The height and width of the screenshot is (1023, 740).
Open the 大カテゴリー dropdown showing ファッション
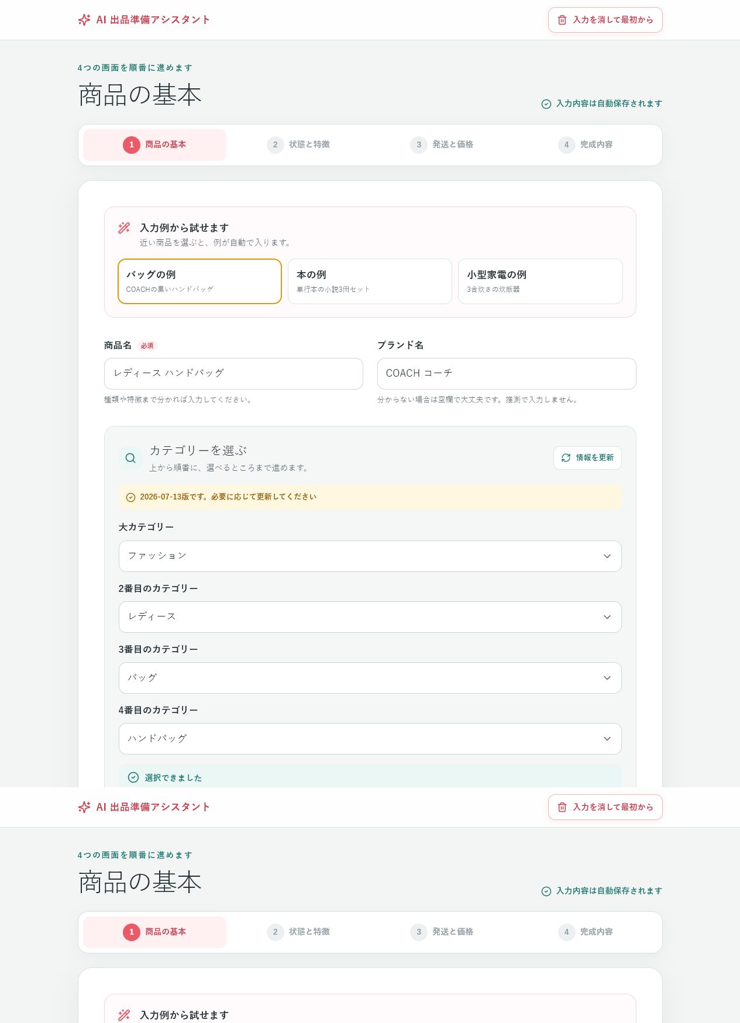(370, 556)
